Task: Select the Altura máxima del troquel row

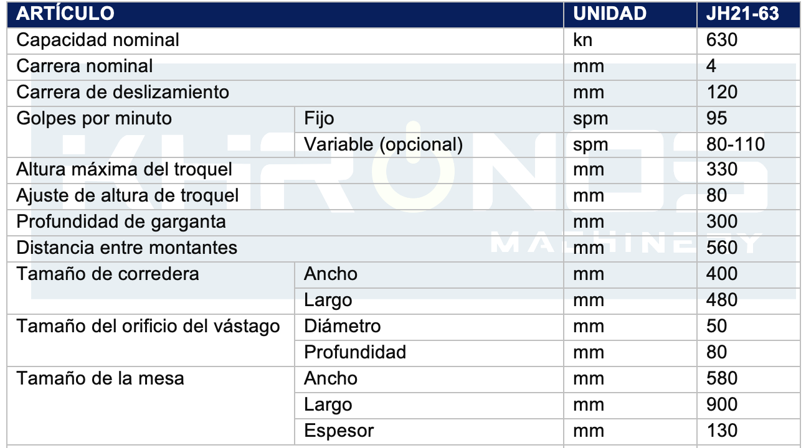Action: 404,169
